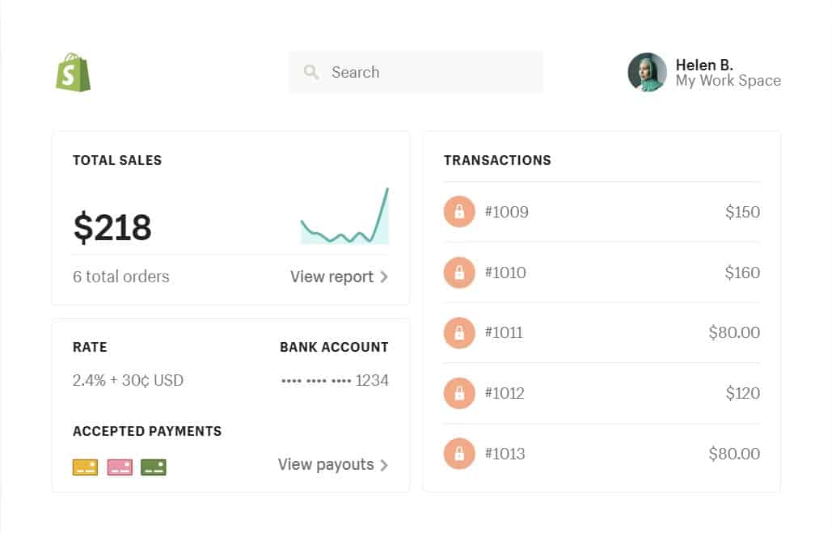Image resolution: width=832 pixels, height=537 pixels.
Task: Open the My Work Space menu
Action: click(727, 81)
